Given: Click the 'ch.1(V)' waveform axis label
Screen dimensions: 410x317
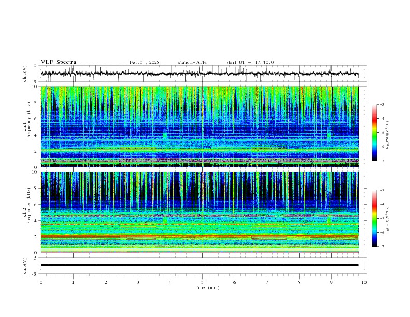Looking at the screenshot, I should (x=25, y=74).
